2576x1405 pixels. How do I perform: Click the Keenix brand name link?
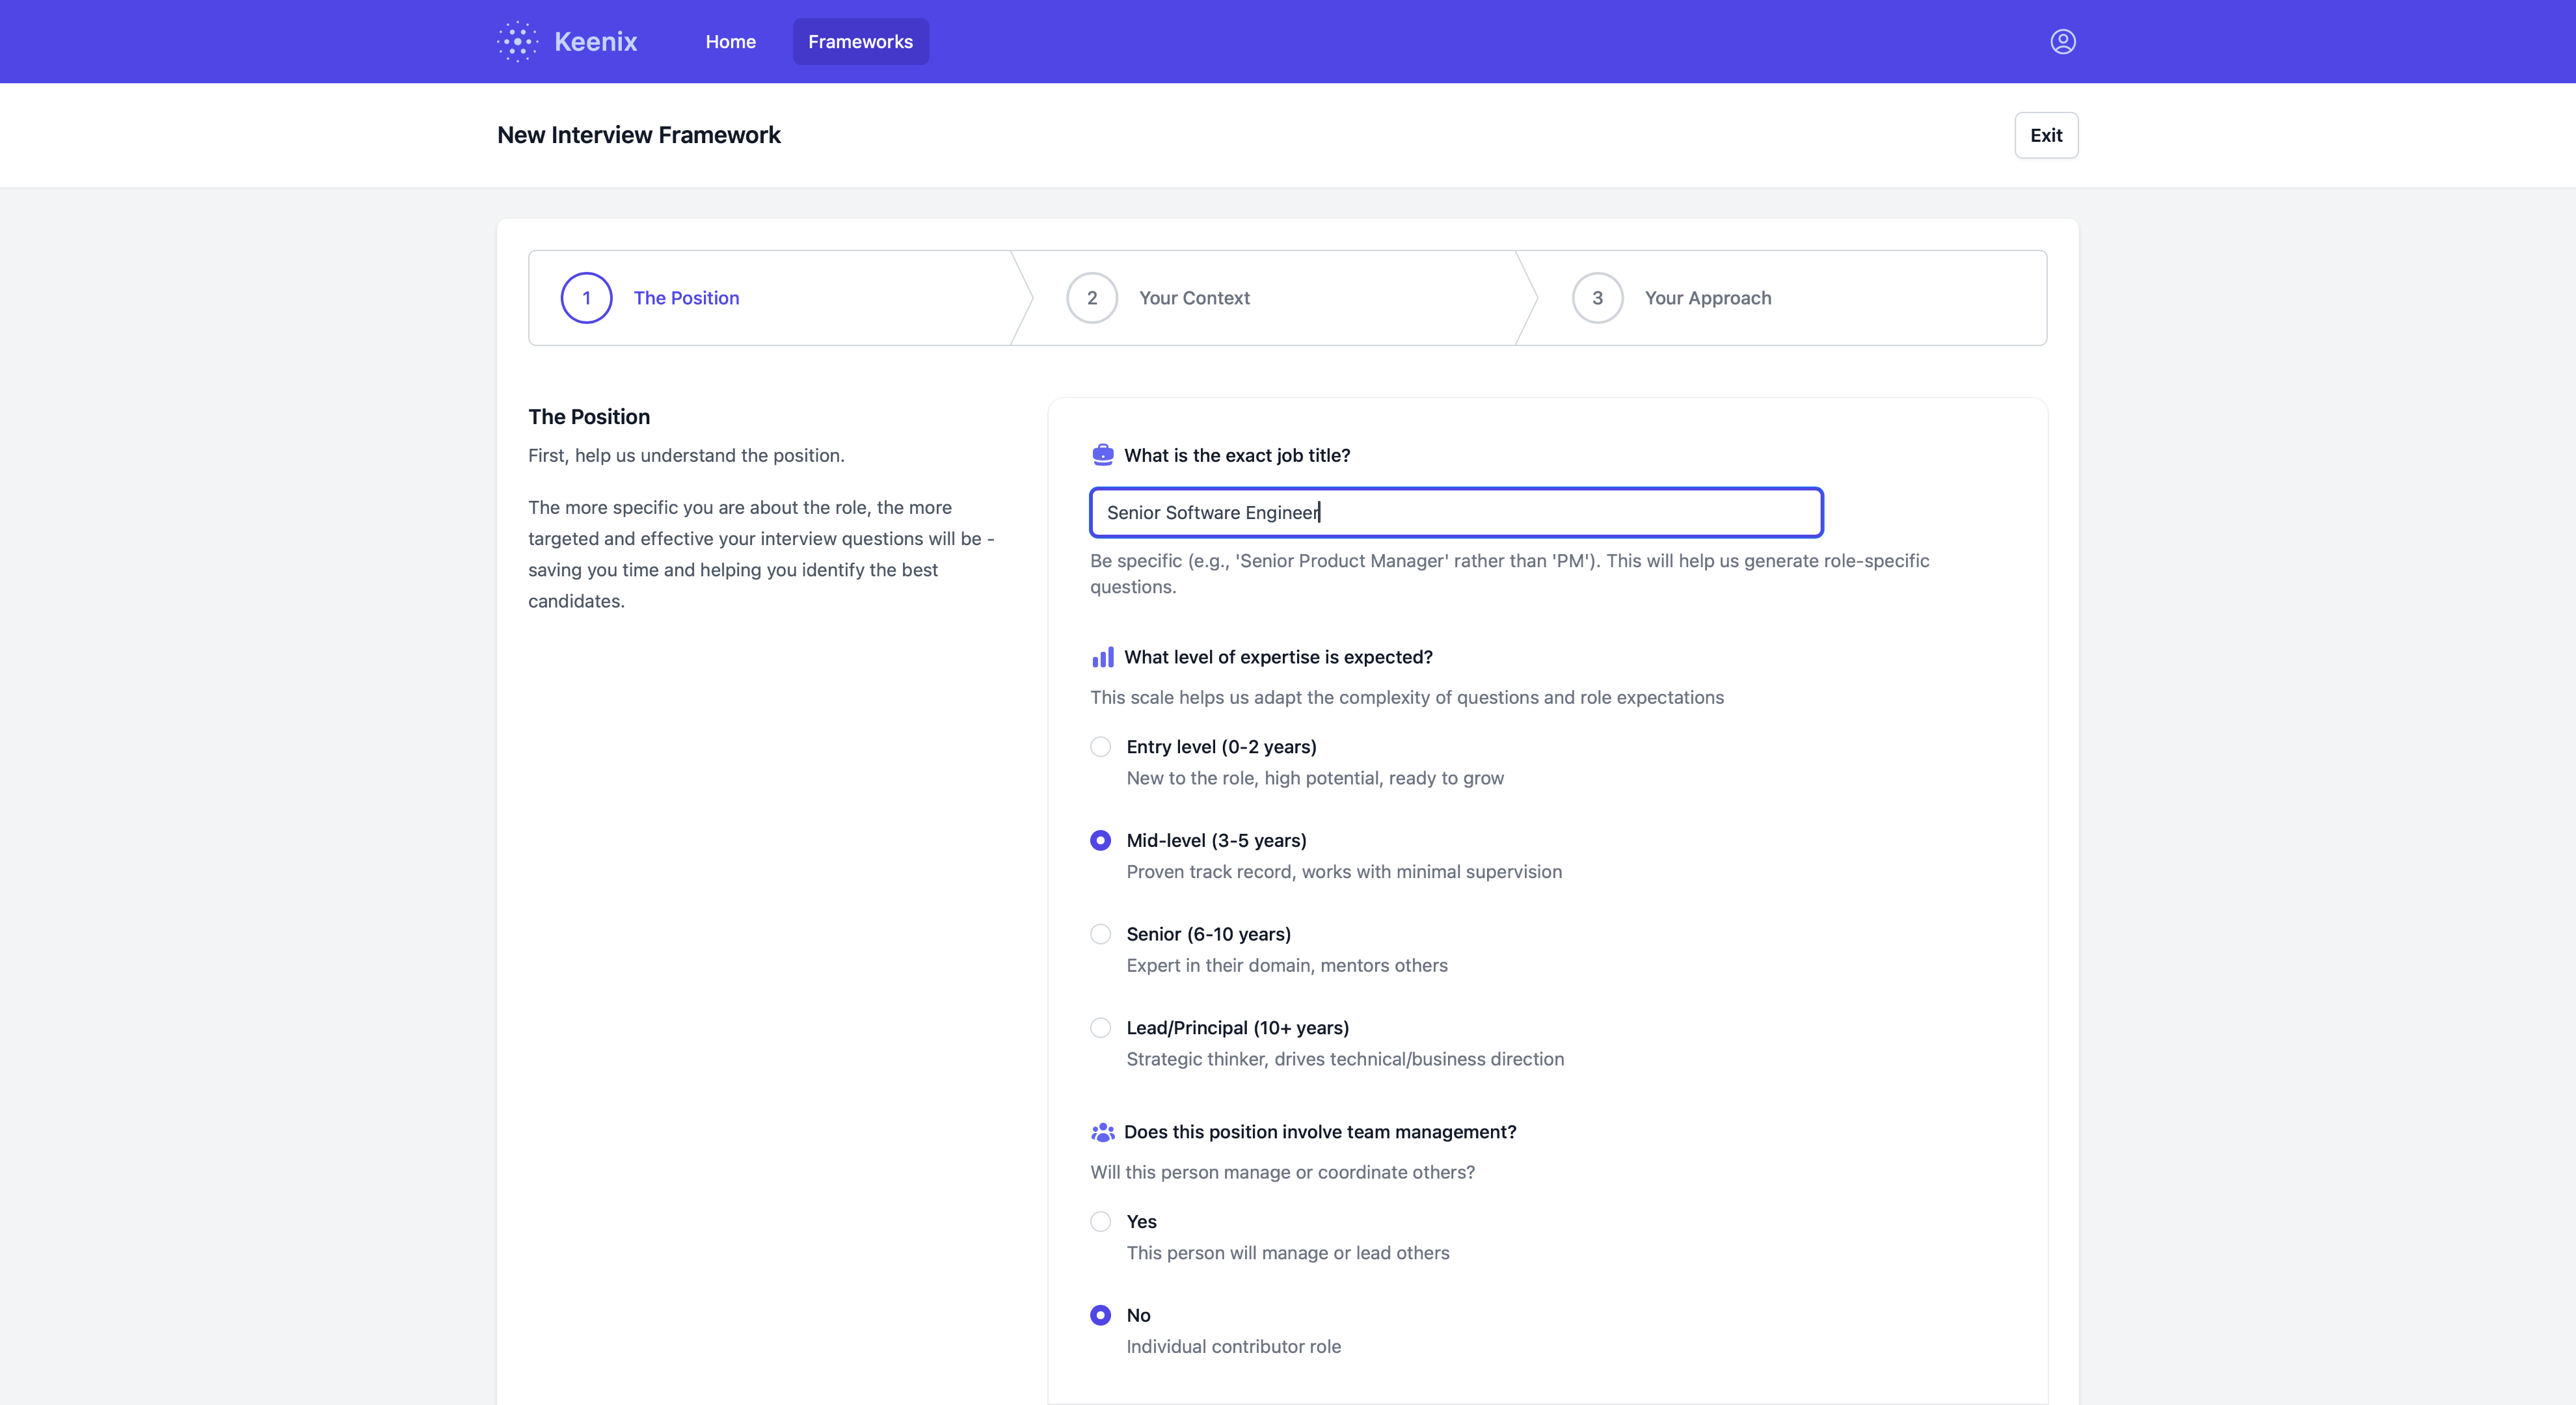[x=595, y=42]
